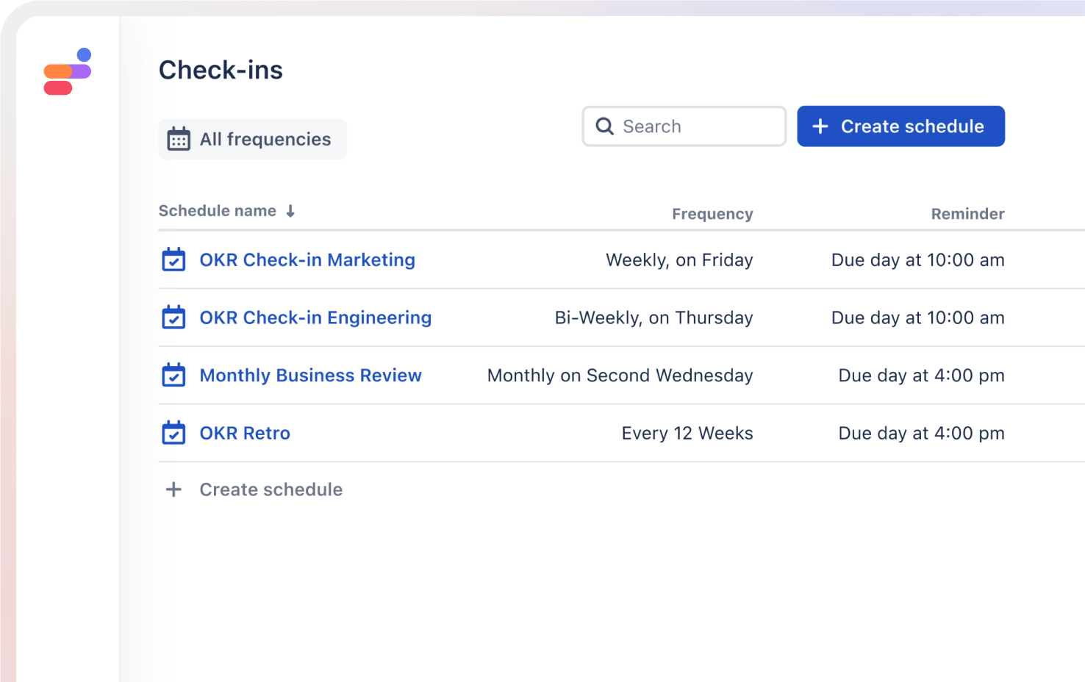The height and width of the screenshot is (682, 1085).
Task: Click the Frequency column header
Action: (x=712, y=214)
